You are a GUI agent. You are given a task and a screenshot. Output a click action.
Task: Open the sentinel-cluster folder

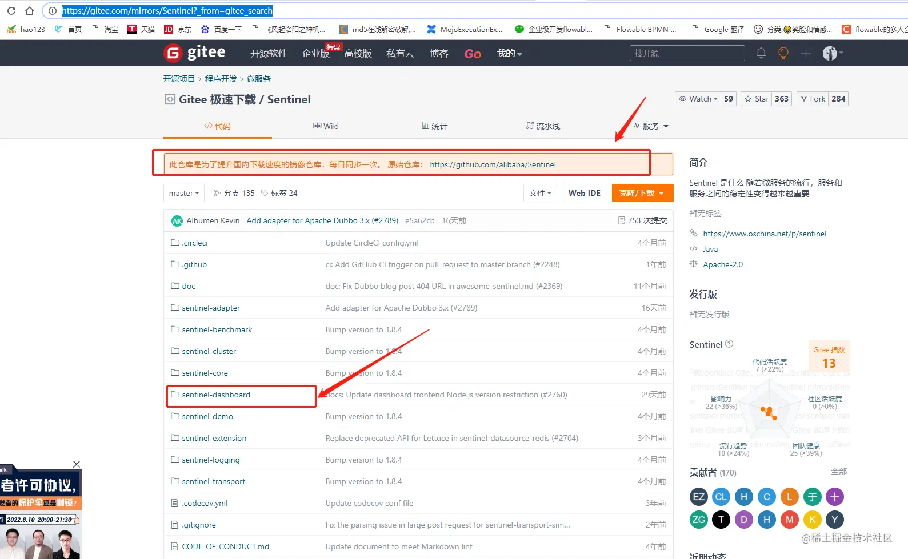(x=209, y=351)
